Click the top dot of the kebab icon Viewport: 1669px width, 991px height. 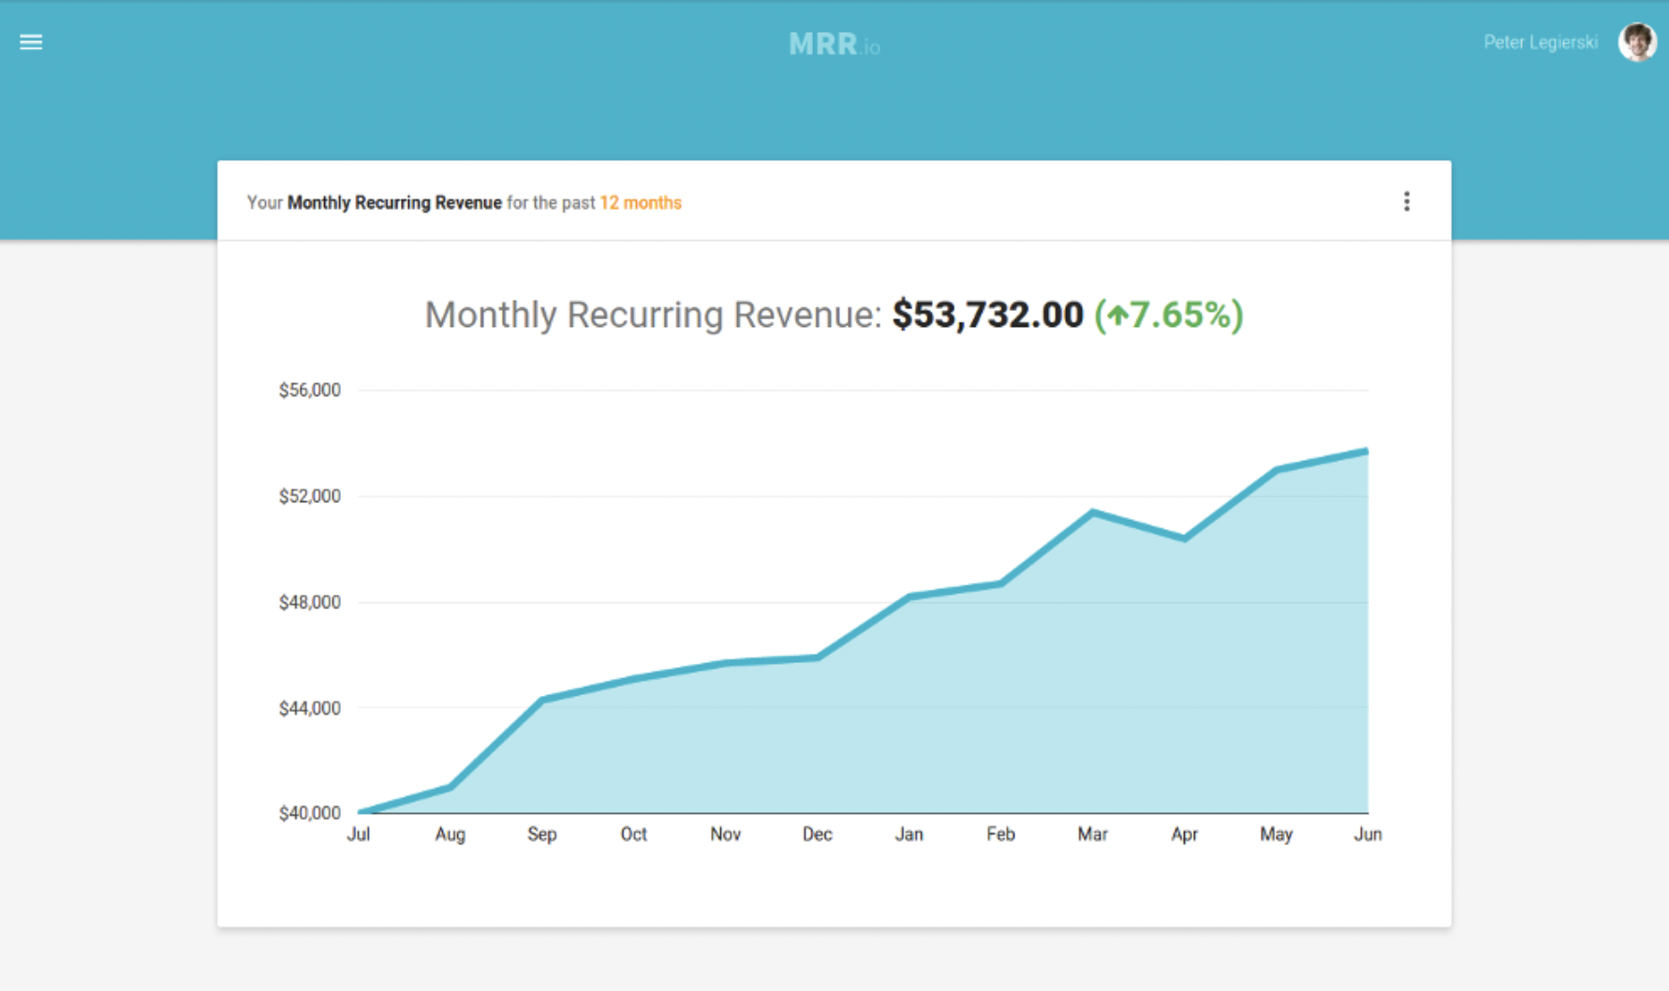(1407, 194)
